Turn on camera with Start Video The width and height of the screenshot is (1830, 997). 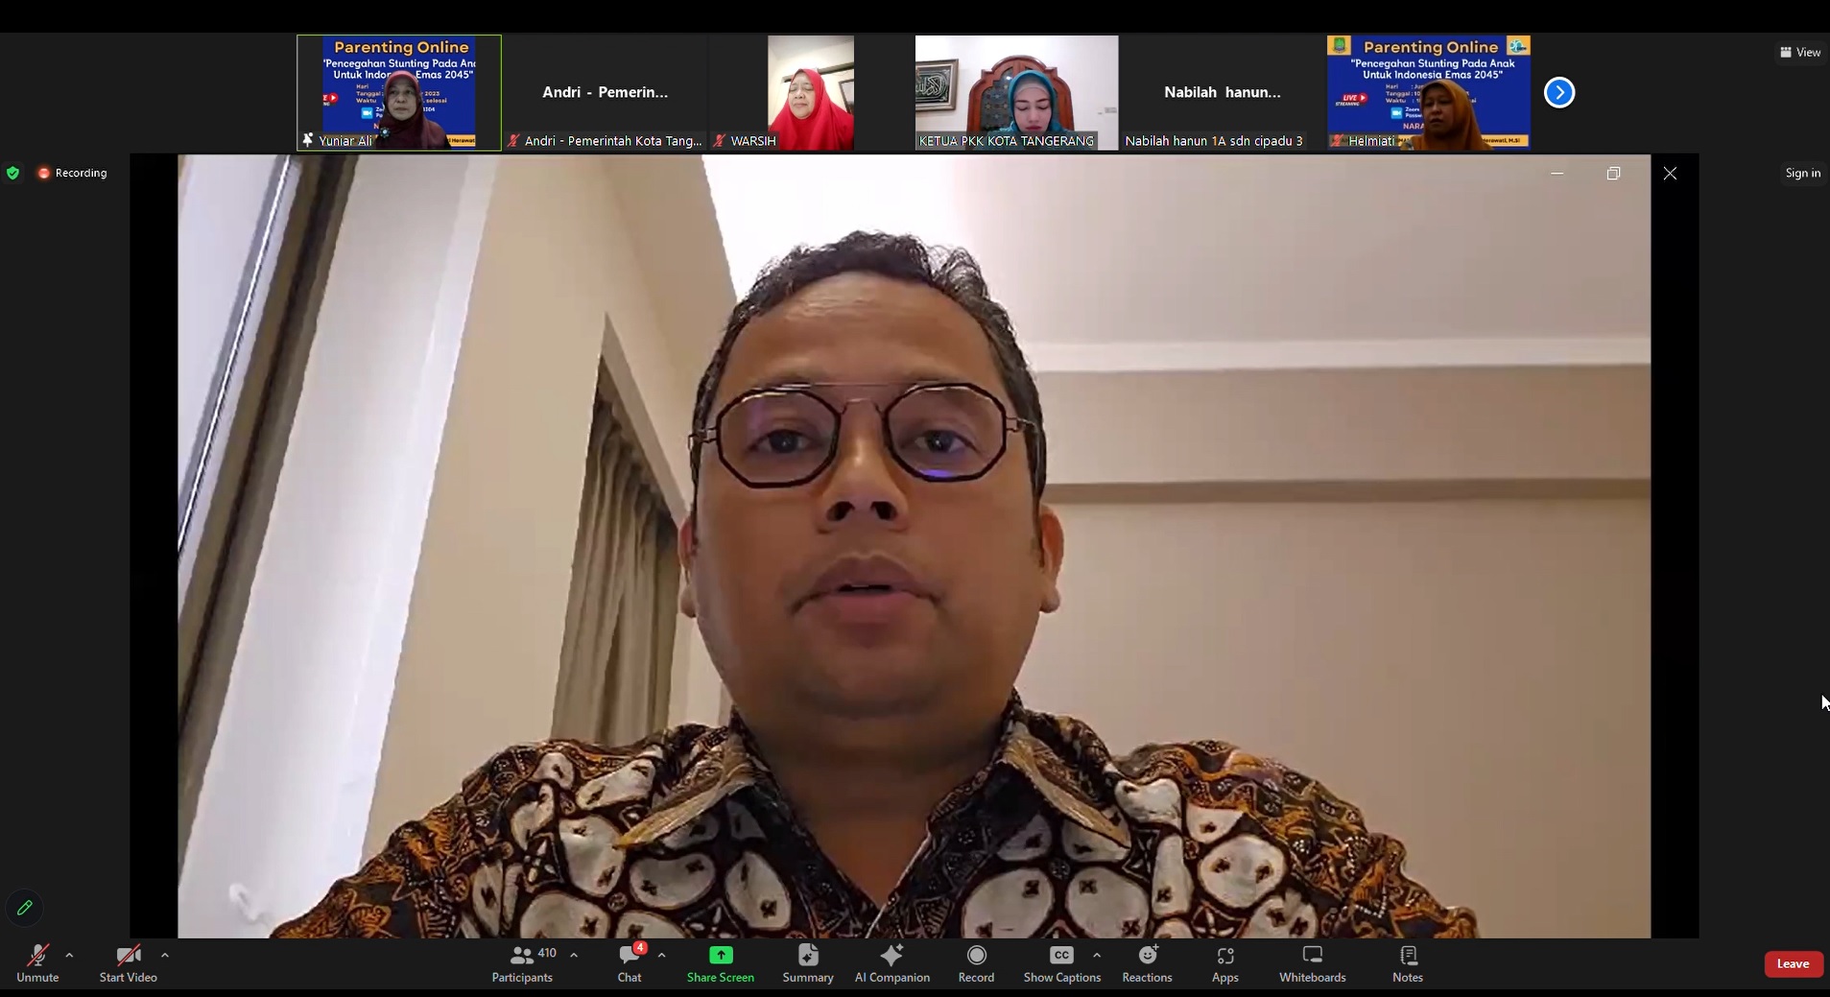[128, 963]
